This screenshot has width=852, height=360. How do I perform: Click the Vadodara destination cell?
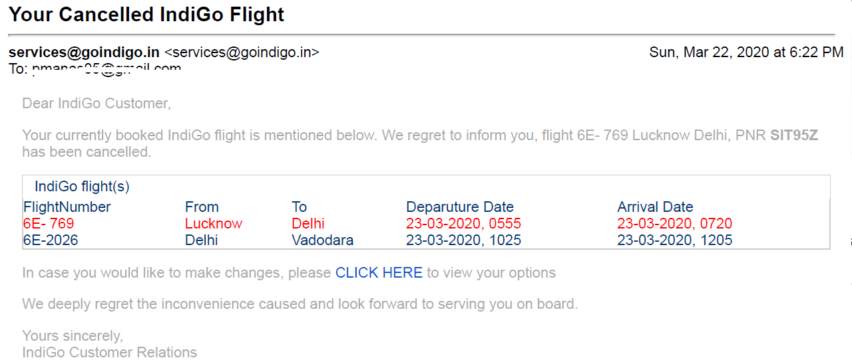pos(323,240)
